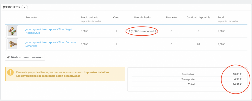This screenshot has height=101, width=252.
Task: Click the Transporte cost of 4,99 €
Action: coord(237,79)
